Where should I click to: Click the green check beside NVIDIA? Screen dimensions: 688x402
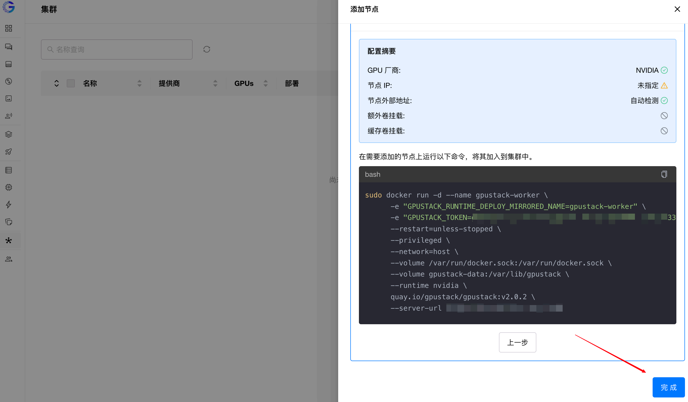(664, 70)
